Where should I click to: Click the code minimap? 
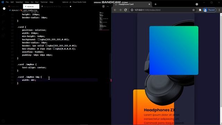pos(104,21)
